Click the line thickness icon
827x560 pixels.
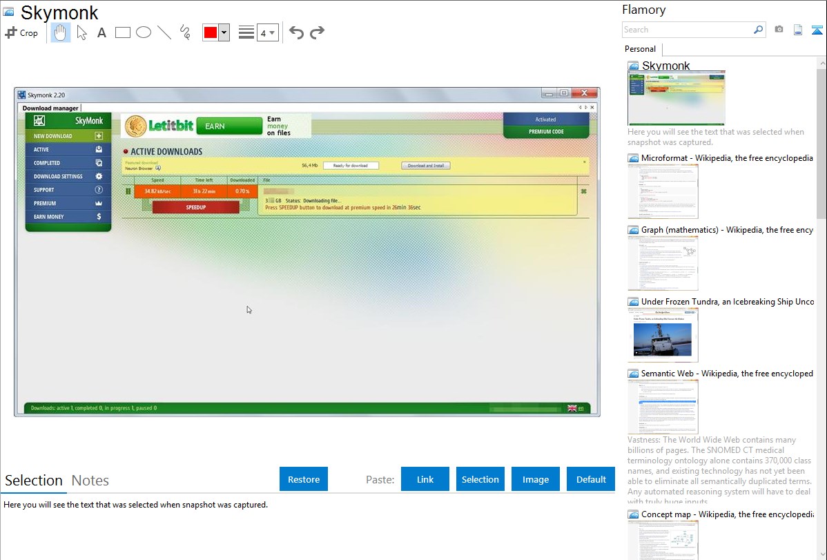click(x=246, y=32)
